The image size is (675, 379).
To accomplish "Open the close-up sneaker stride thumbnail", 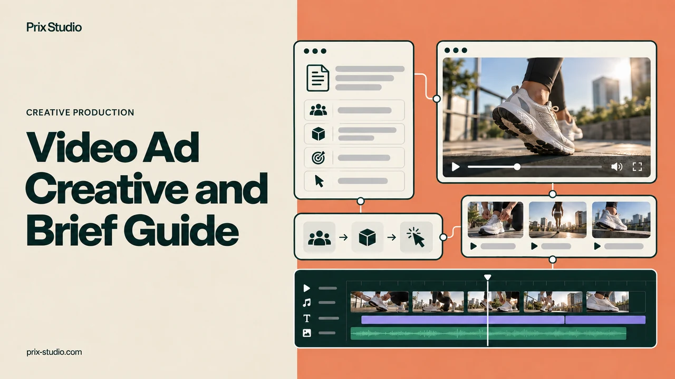I will tap(620, 220).
